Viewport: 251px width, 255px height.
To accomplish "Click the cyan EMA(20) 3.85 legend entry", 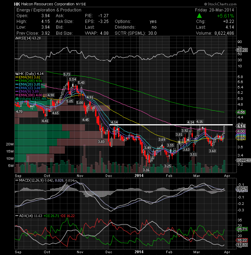I will point(28,85).
